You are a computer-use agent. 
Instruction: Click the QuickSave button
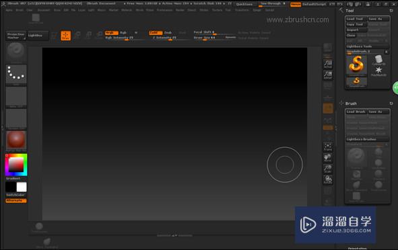pos(244,4)
